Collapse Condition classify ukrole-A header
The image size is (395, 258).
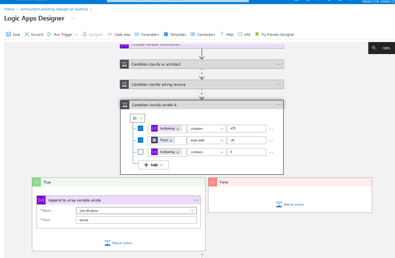click(x=202, y=105)
